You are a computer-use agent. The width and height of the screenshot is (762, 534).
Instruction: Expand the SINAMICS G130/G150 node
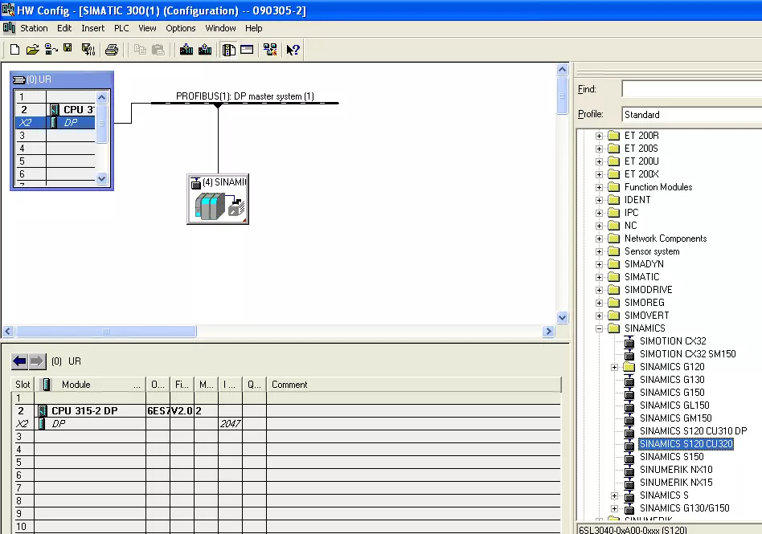coord(615,509)
